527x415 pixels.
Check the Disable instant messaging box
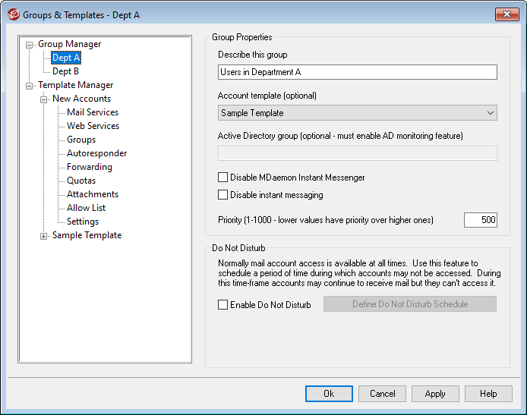223,195
